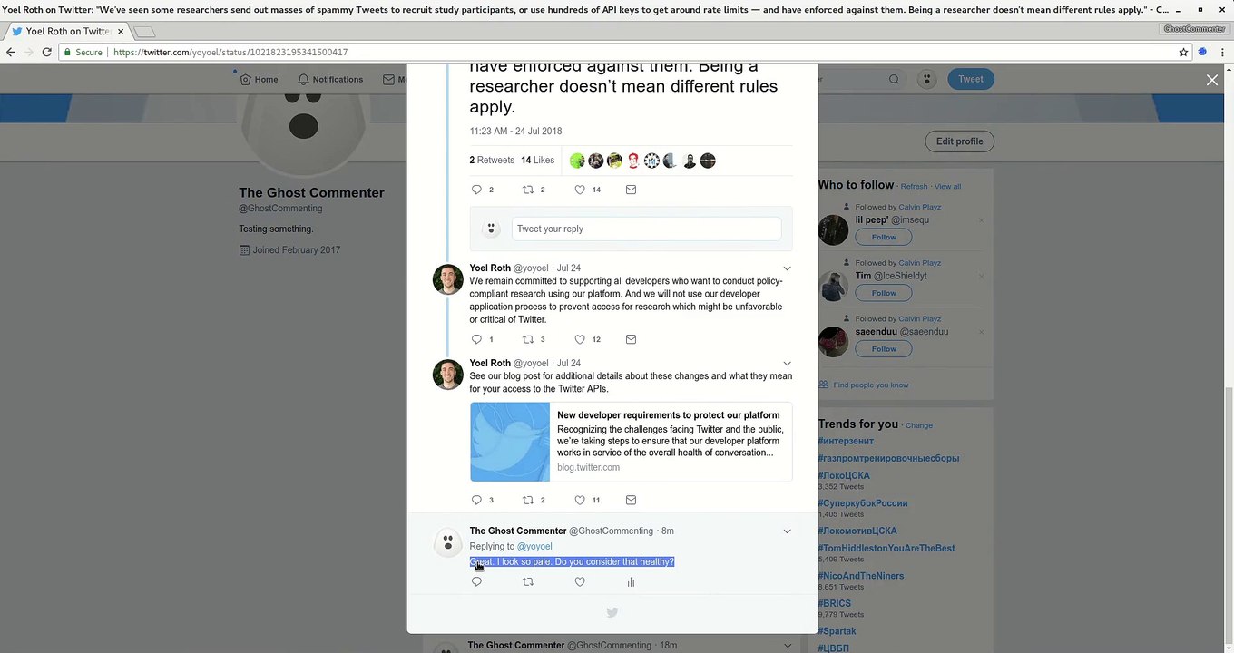The width and height of the screenshot is (1234, 653).
Task: Open the '2 Retweets' list
Action: click(x=492, y=161)
